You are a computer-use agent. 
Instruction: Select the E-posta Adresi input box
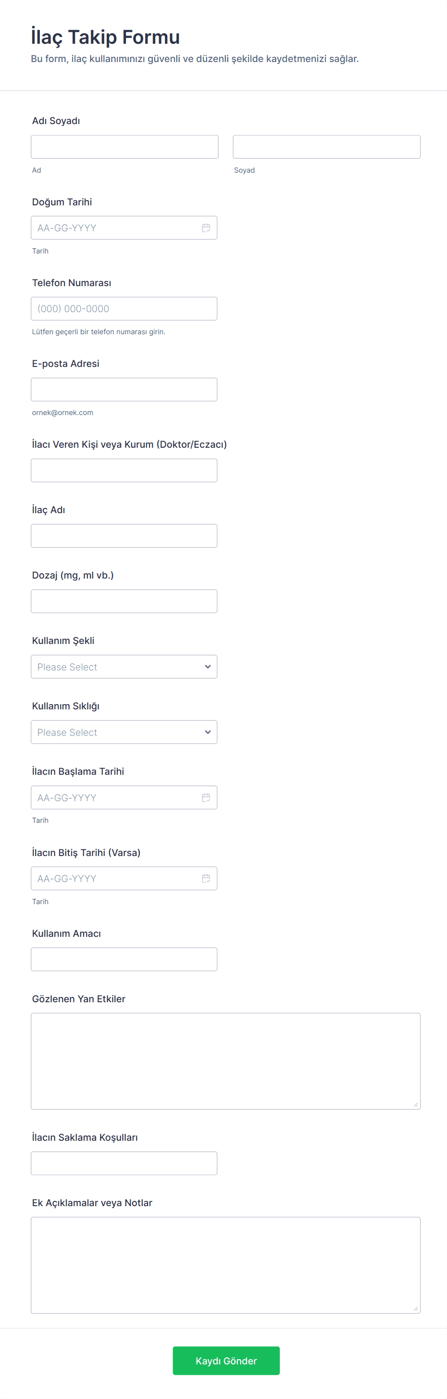click(124, 390)
